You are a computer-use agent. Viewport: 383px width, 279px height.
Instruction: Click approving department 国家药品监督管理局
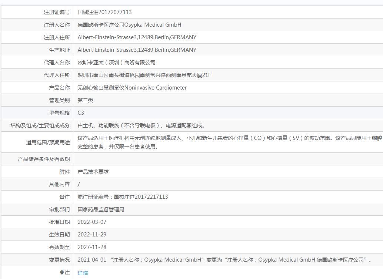click(101, 210)
